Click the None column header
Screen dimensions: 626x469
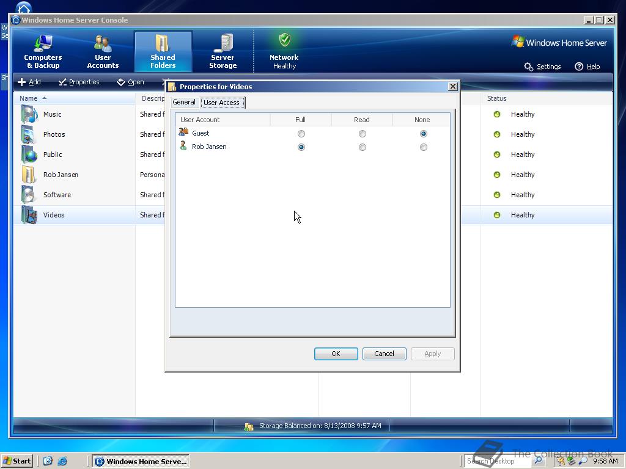click(x=421, y=120)
